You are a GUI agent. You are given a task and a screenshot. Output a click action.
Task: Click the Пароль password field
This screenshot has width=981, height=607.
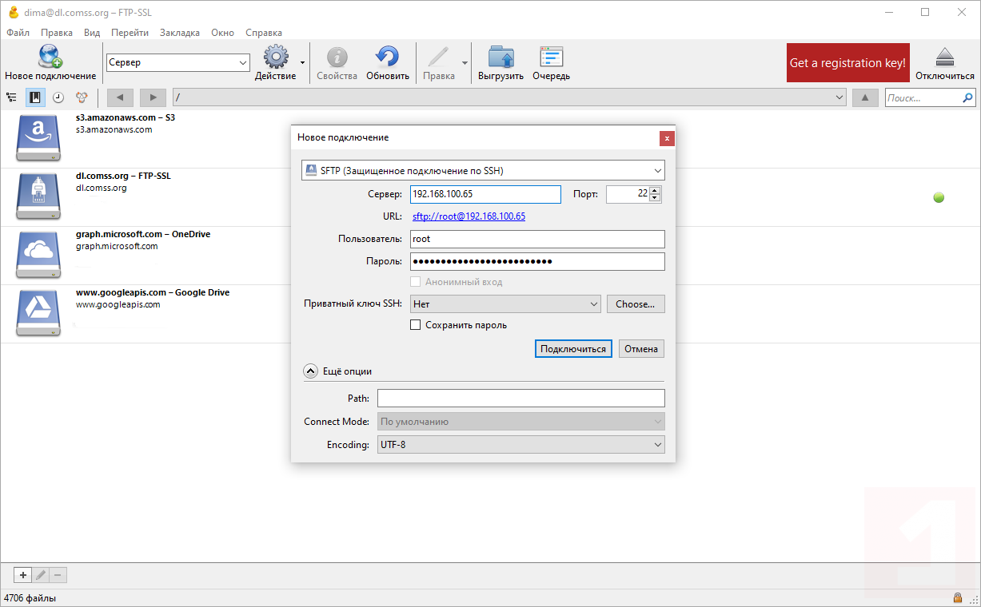(537, 261)
